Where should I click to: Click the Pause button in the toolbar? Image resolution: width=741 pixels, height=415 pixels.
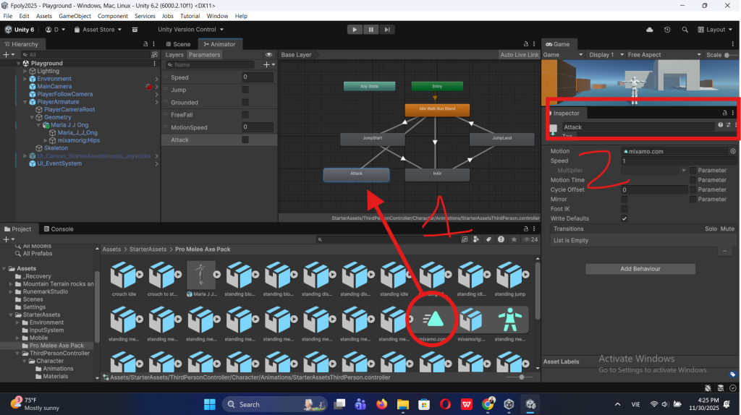[370, 30]
